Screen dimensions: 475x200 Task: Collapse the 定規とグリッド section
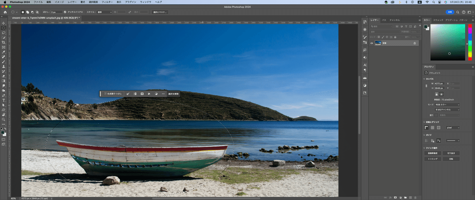[x=424, y=122]
